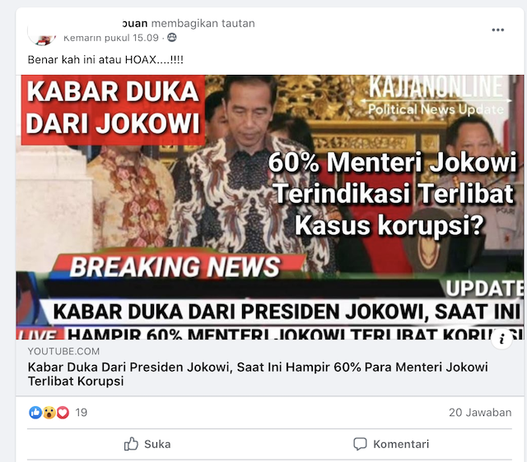The height and width of the screenshot is (462, 527).
Task: Click the poster's profile picture
Action: tap(42, 35)
